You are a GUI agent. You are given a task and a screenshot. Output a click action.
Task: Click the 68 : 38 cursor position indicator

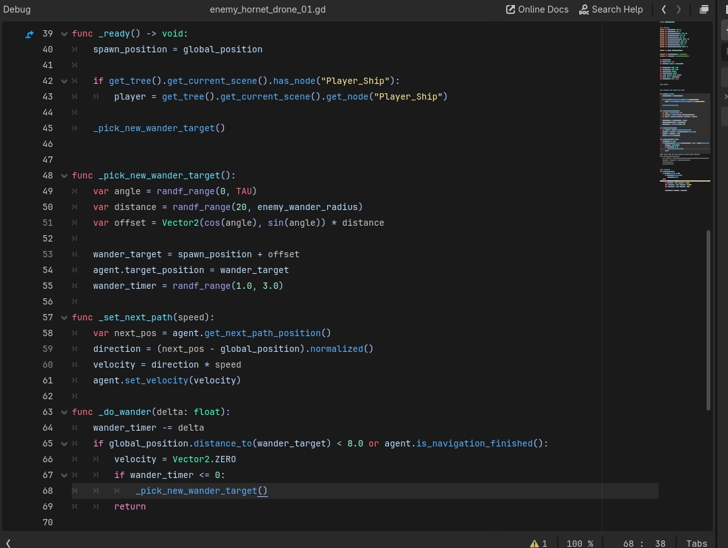[644, 543]
